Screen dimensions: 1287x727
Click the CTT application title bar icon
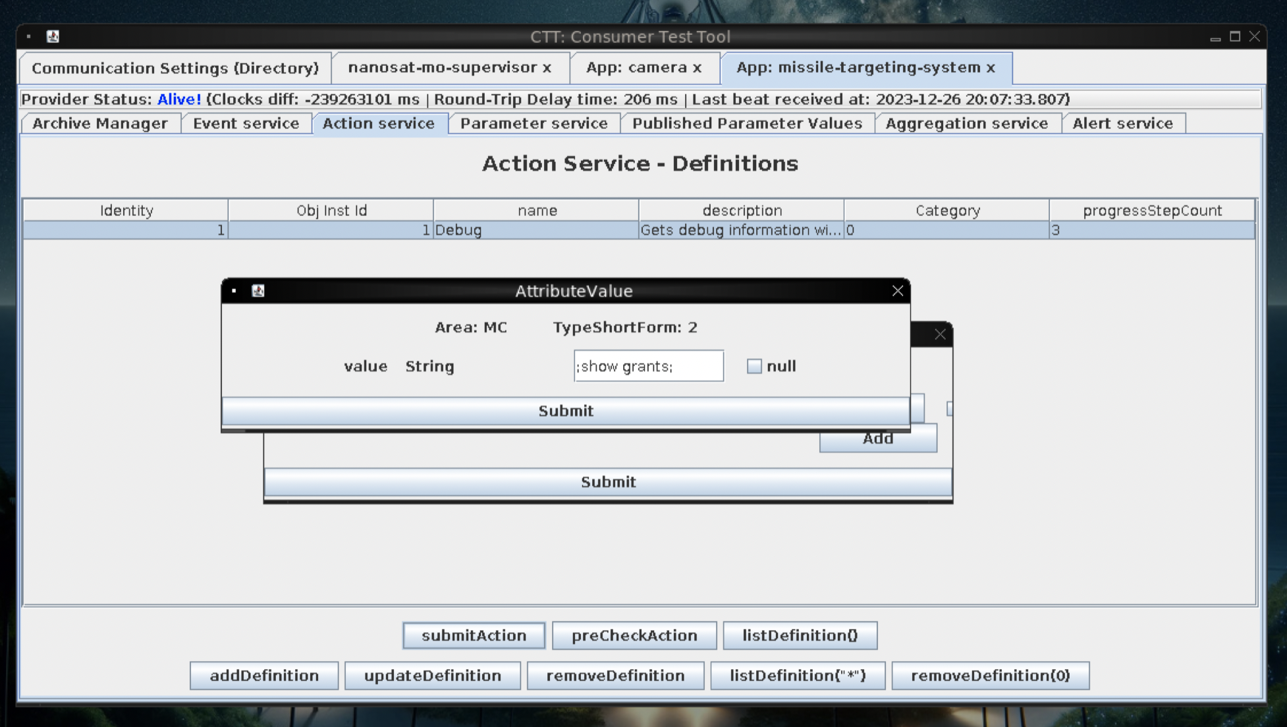pyautogui.click(x=53, y=36)
